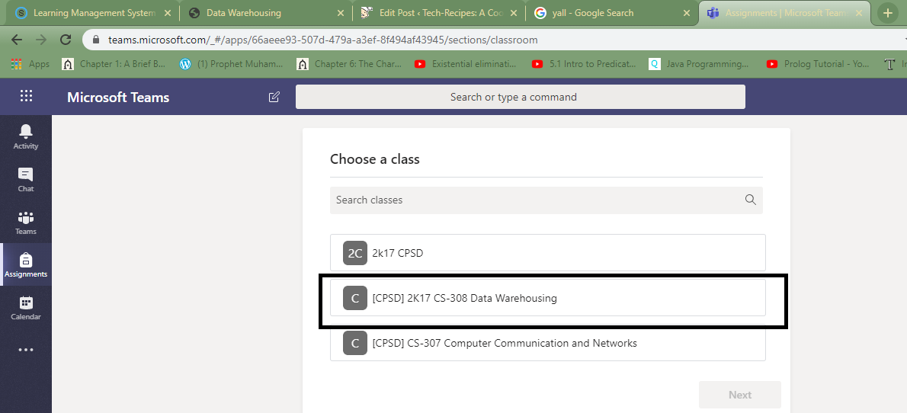The image size is (907, 413).
Task: Open the 5.1 Intro to Predicat... bookmark
Action: tap(584, 64)
